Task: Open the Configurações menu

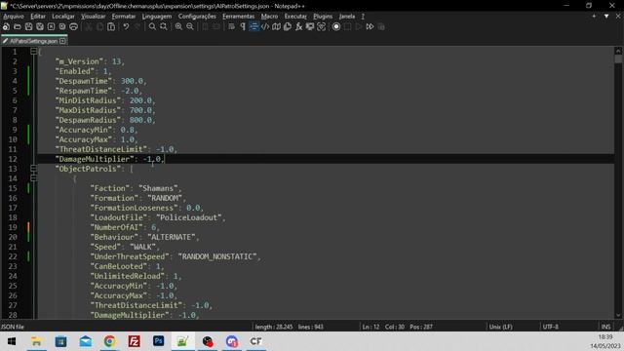Action: tap(197, 17)
